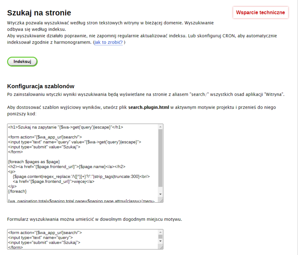Click scroll-down arrow in template code box

[x=161, y=194]
